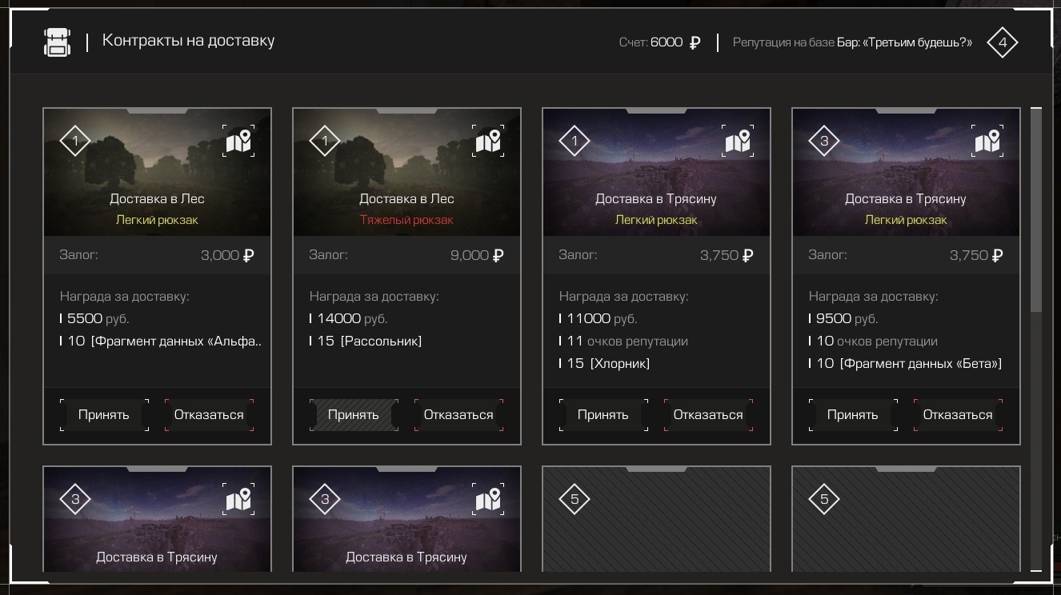
Task: Click the "Контракты на доставку" title
Action: click(x=189, y=41)
